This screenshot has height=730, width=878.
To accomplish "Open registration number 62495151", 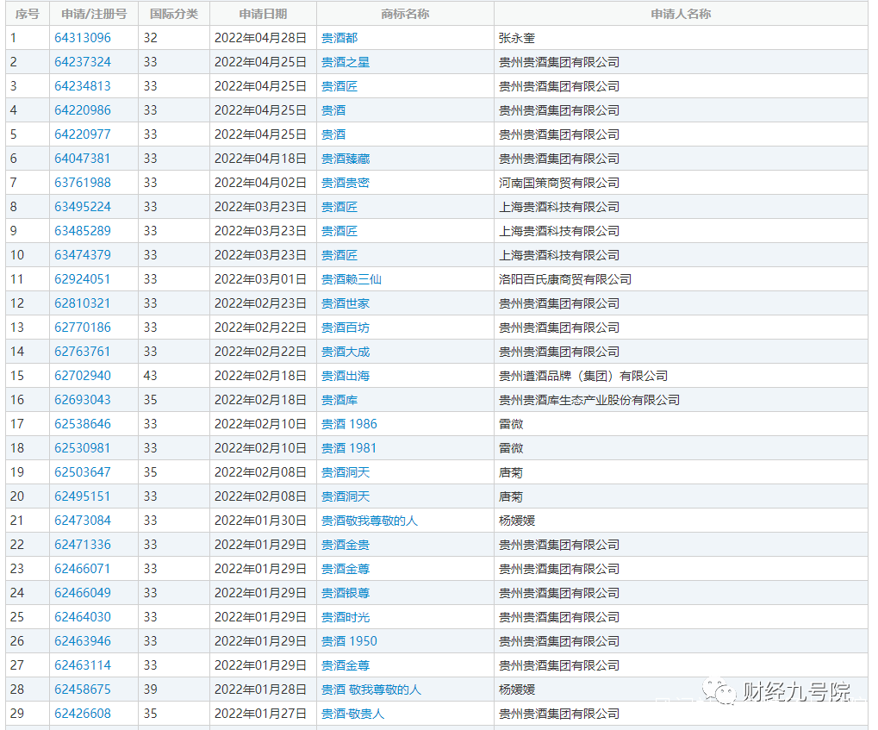I will (x=83, y=496).
